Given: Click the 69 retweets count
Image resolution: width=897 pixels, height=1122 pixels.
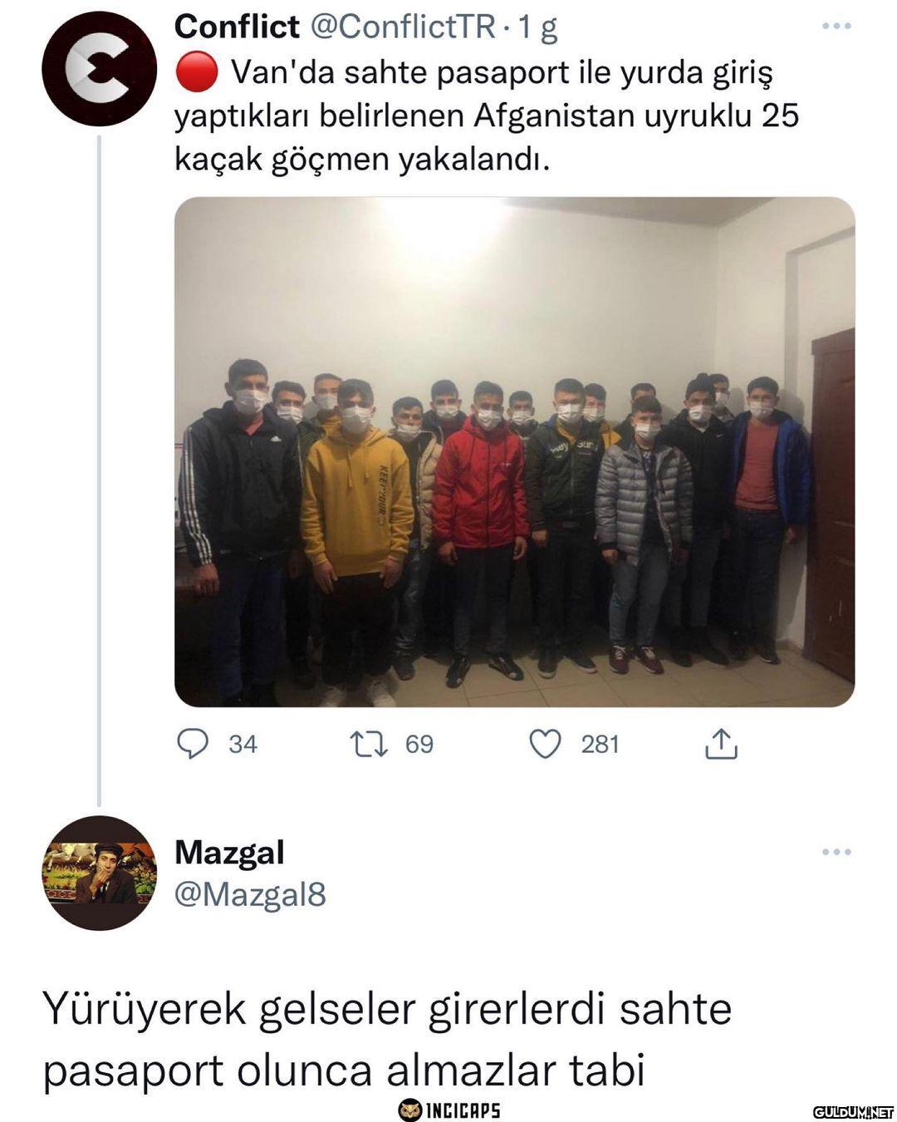Looking at the screenshot, I should point(419,744).
